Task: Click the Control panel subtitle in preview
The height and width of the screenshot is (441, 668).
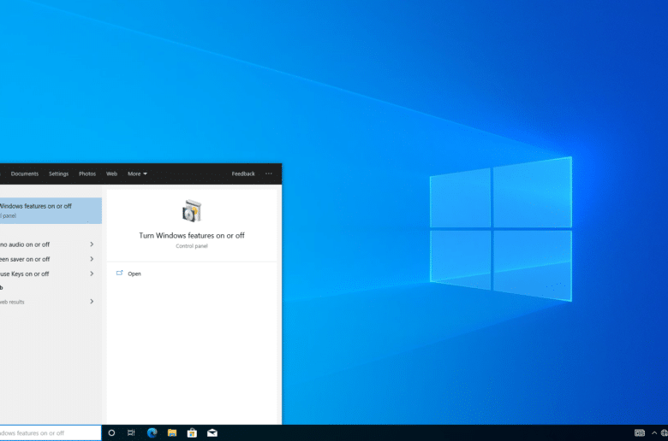Action: pyautogui.click(x=192, y=246)
